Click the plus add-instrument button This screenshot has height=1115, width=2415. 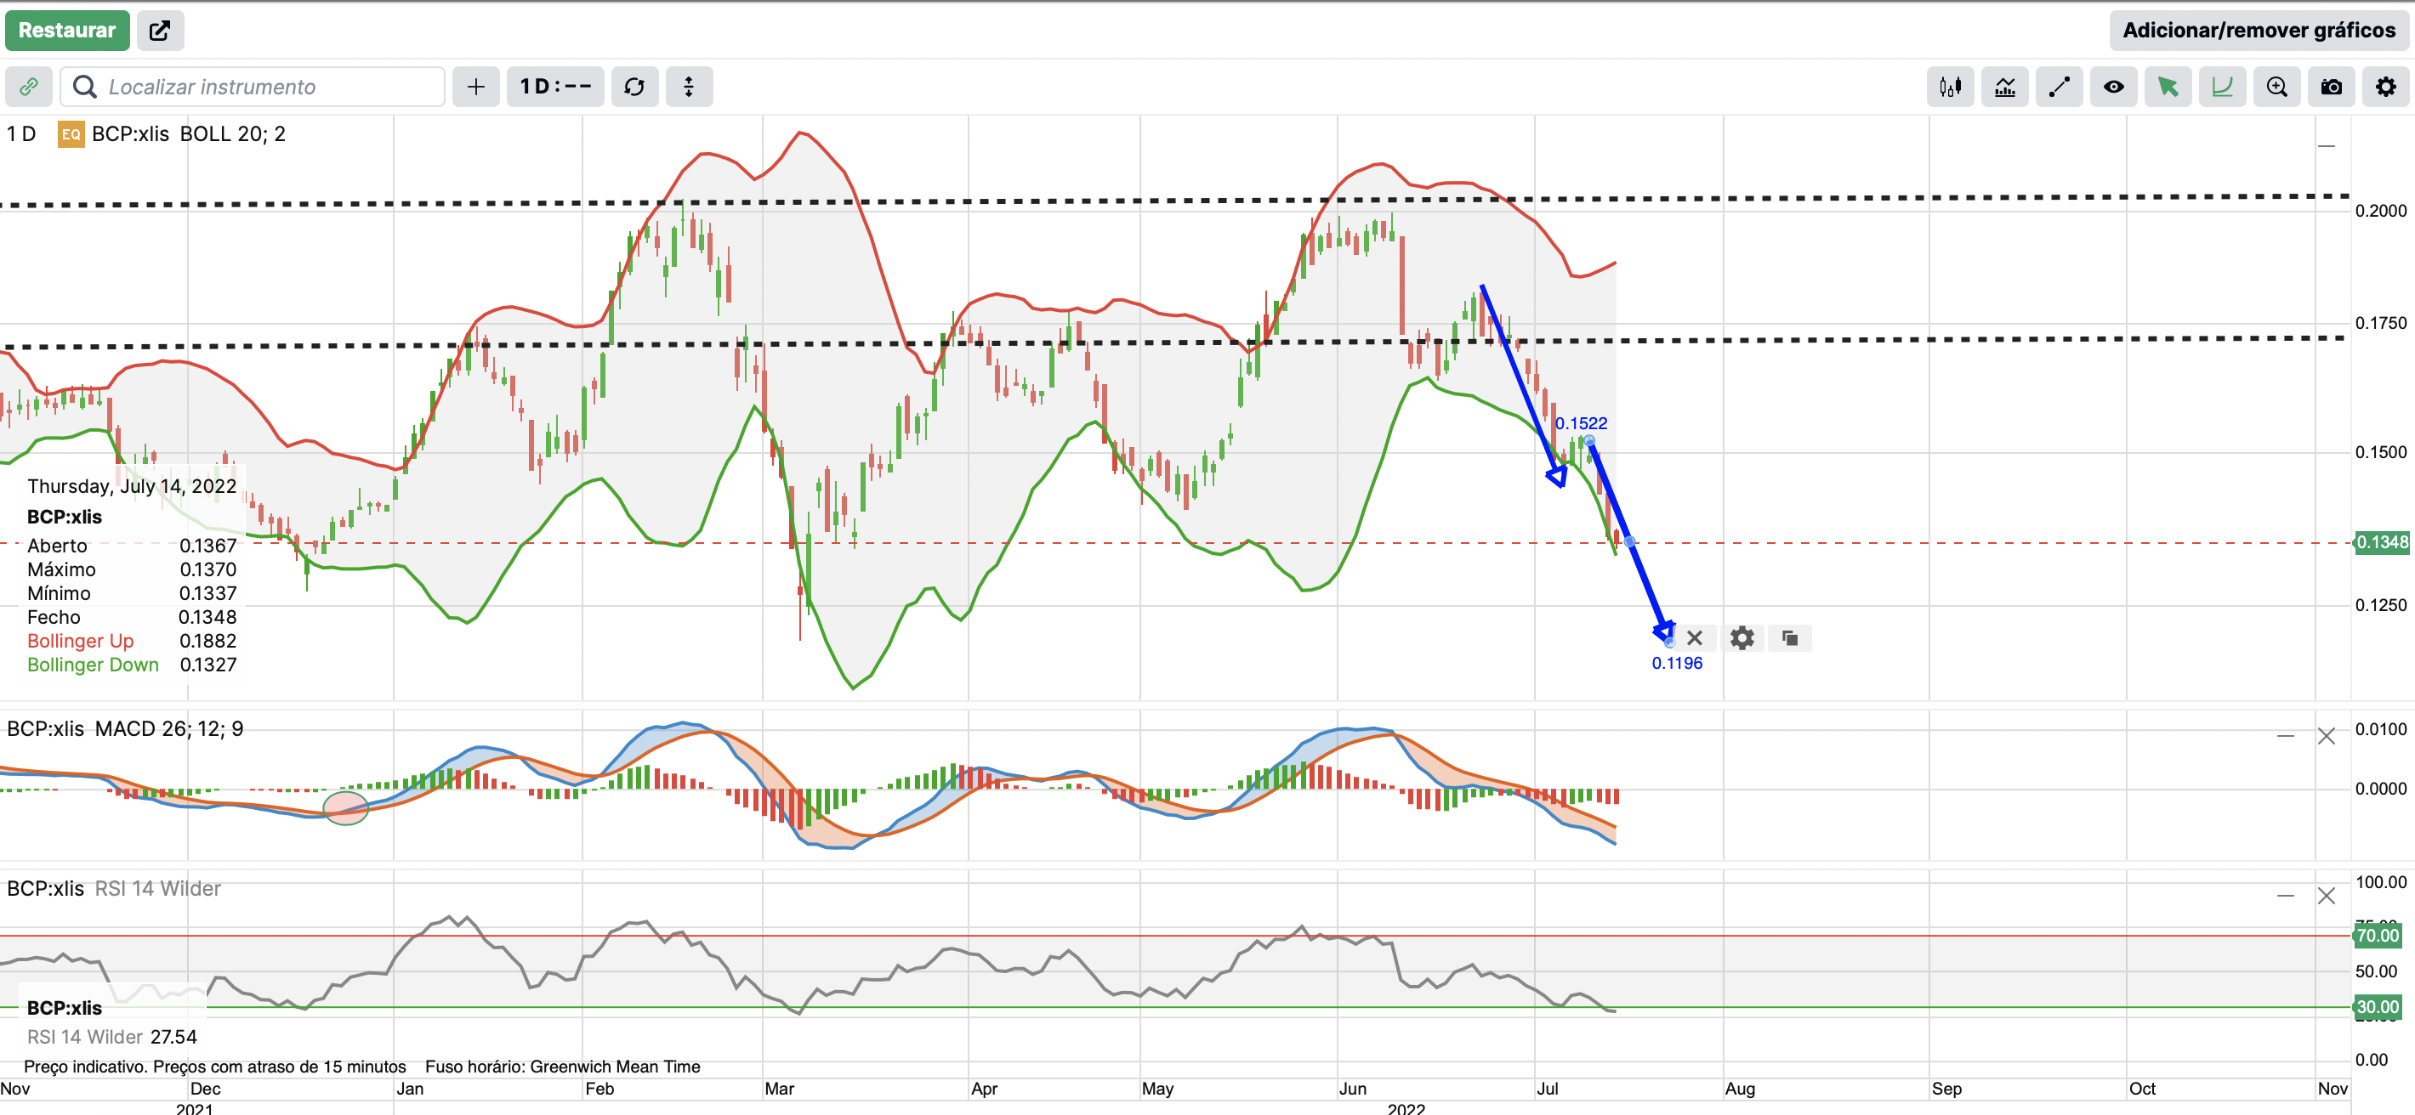coord(476,88)
